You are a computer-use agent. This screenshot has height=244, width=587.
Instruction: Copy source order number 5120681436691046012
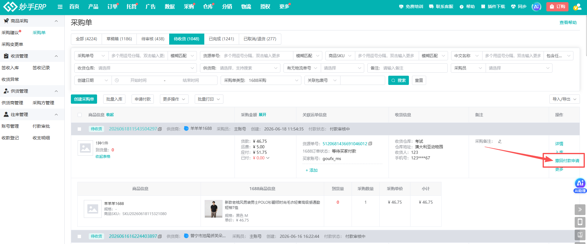(370, 144)
